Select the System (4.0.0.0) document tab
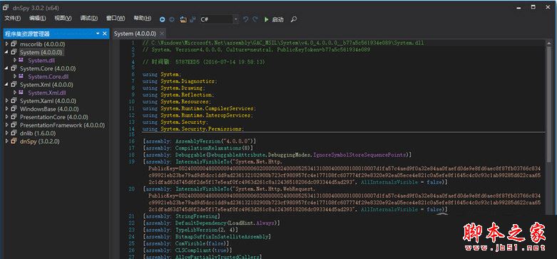The image size is (557, 259). click(135, 33)
